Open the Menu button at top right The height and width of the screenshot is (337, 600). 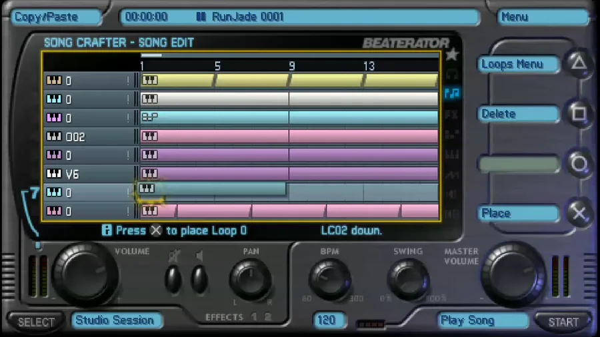(543, 17)
